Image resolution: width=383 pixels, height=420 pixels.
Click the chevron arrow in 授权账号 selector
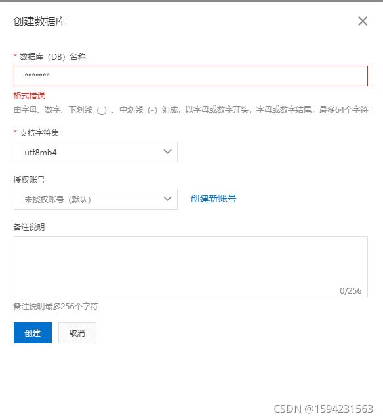tap(167, 199)
